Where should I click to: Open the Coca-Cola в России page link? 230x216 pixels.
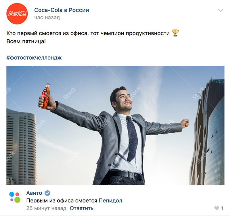[x=62, y=10]
